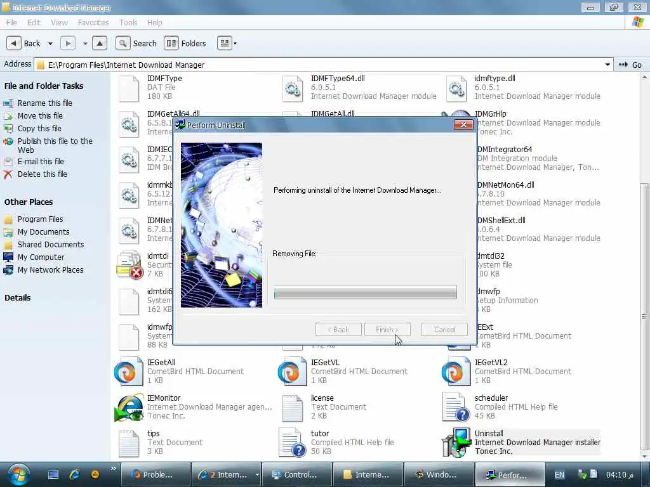Select the IDMFType64.dll file icon
650x487 pixels.
[293, 88]
